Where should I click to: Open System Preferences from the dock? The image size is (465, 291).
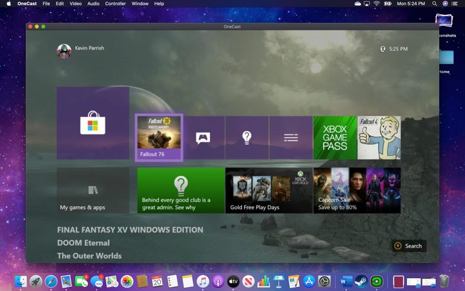click(x=324, y=281)
